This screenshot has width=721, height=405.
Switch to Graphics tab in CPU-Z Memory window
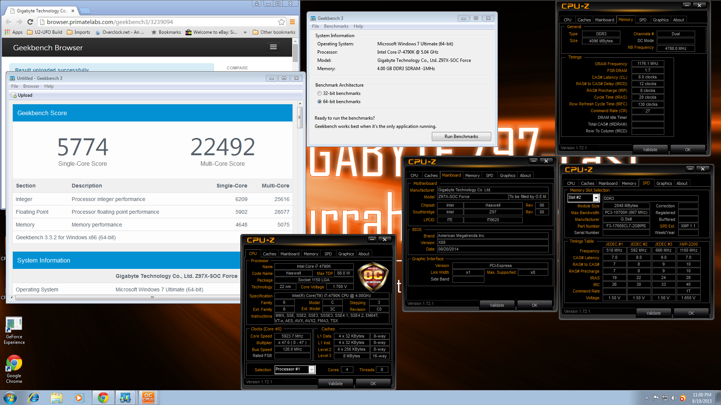pos(661,20)
